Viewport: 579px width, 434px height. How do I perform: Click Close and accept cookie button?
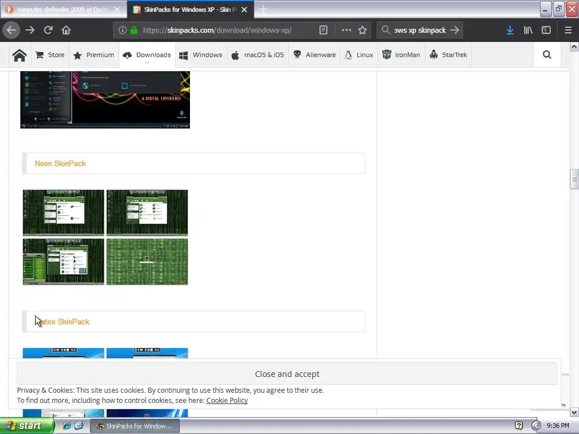287,374
